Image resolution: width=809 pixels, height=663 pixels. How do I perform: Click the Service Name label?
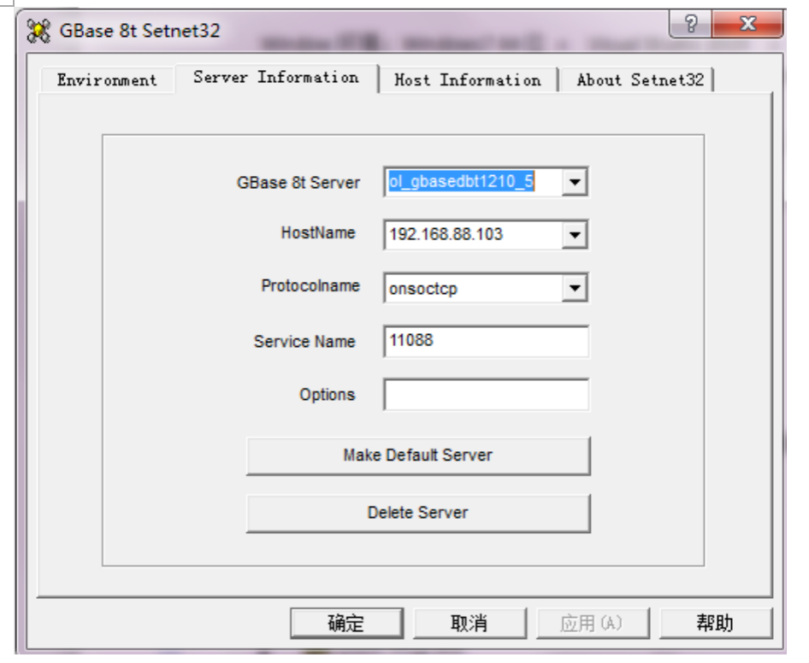coord(304,341)
